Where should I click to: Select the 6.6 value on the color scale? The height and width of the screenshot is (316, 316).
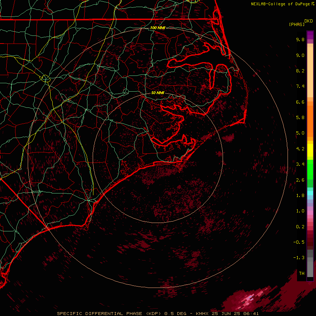click(300, 102)
